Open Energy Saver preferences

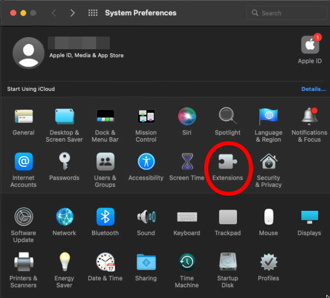pos(64,262)
